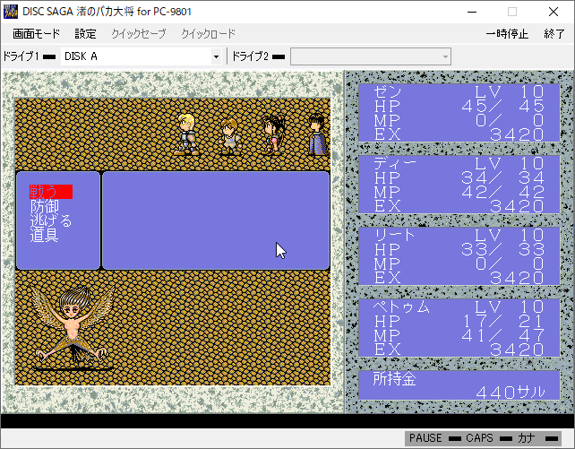Click the ディー character status panel
Screen dimensions: 575x449
[459, 185]
